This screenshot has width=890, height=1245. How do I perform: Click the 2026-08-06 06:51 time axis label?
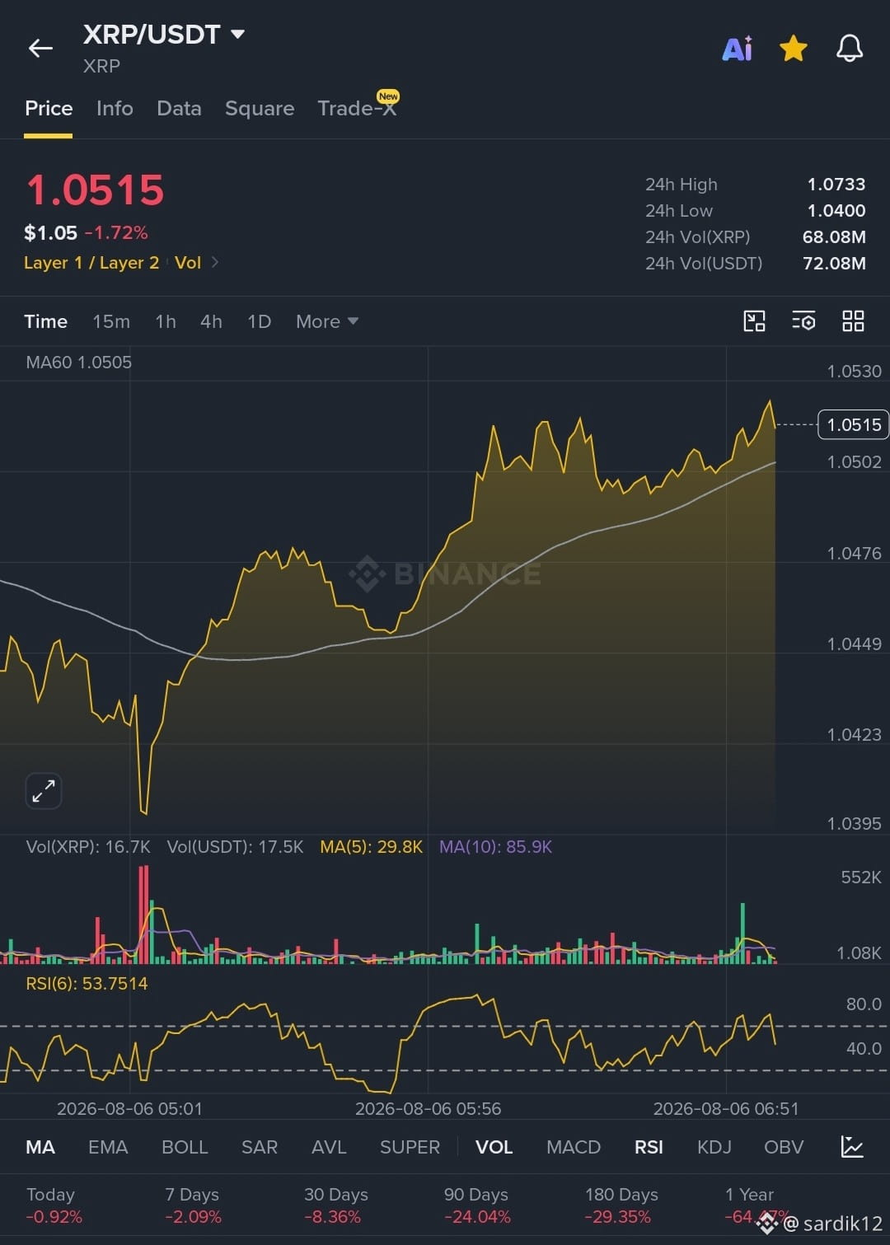(x=726, y=1109)
